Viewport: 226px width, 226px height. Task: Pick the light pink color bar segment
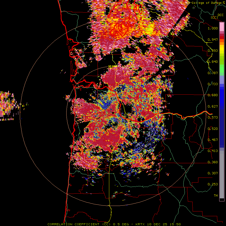(x=222, y=27)
